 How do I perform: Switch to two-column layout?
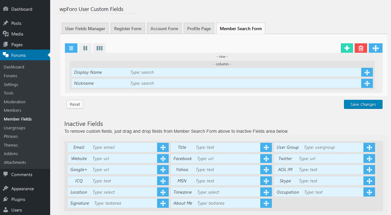coord(85,48)
